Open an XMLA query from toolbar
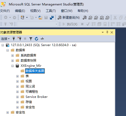 click(102, 18)
